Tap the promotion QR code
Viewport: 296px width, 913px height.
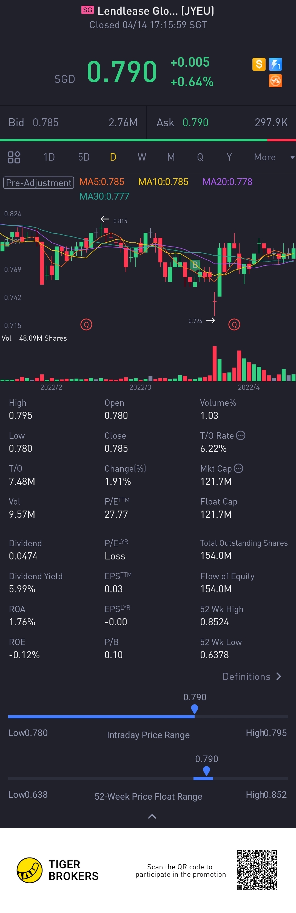[257, 870]
